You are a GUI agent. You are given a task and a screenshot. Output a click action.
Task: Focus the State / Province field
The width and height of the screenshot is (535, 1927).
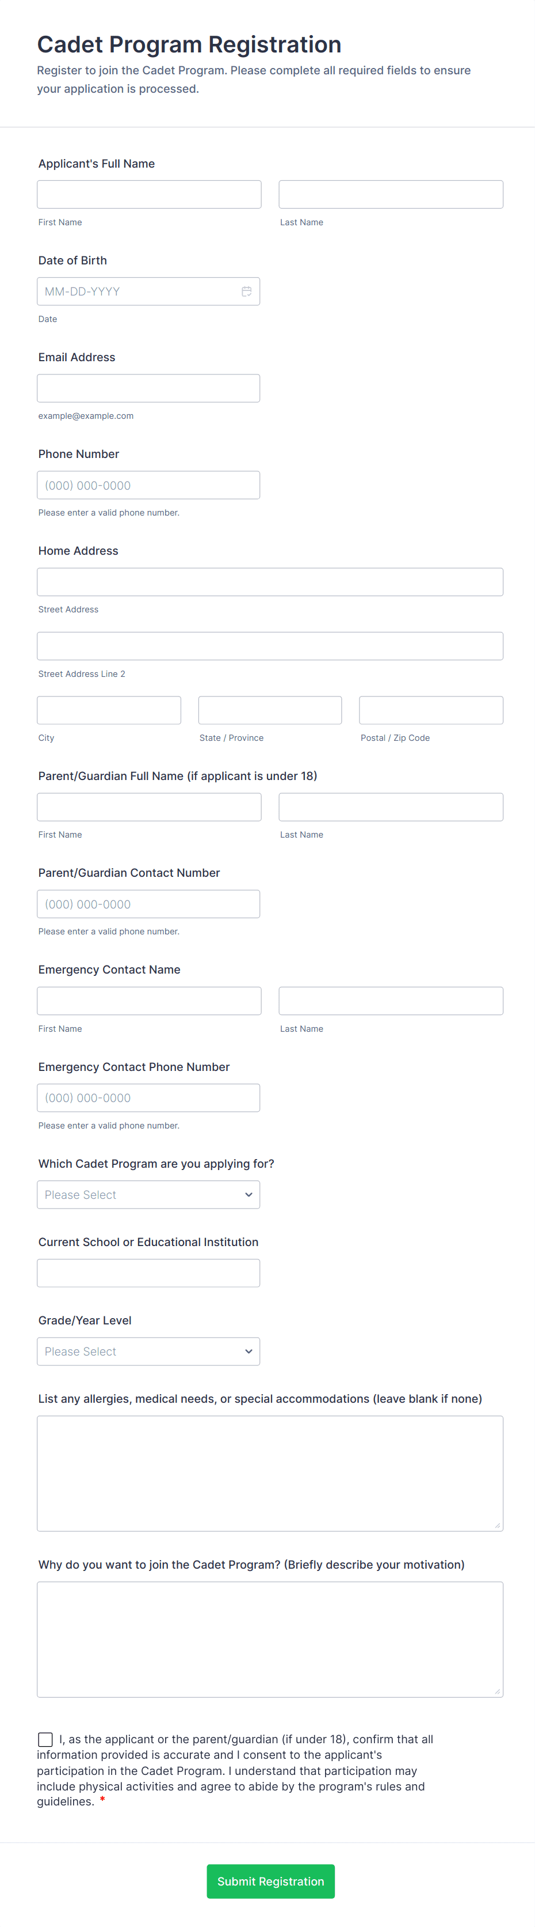pos(270,710)
